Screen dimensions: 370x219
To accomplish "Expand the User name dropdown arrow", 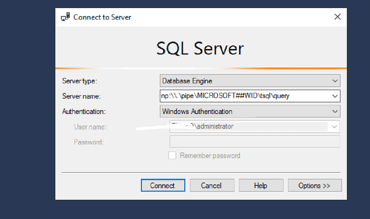I will (335, 127).
